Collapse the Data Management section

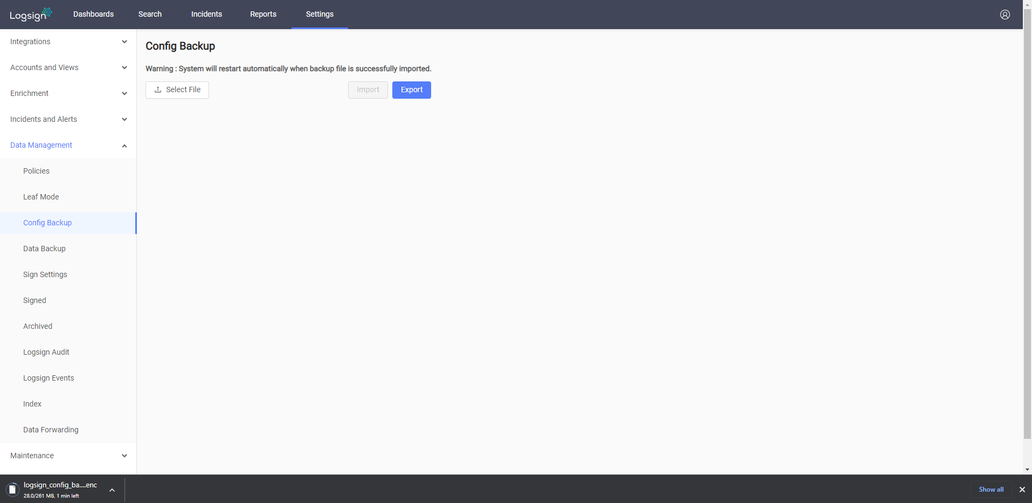[68, 145]
